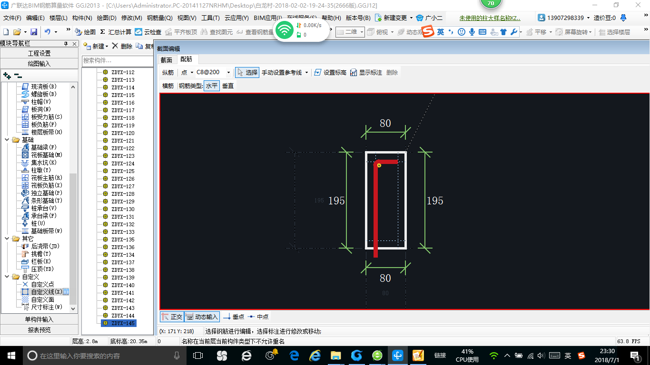Collapse the 基础 foundation folder
The width and height of the screenshot is (650, 365).
(x=7, y=140)
